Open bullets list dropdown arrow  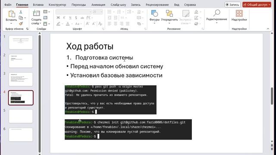pyautogui.click(x=114, y=12)
